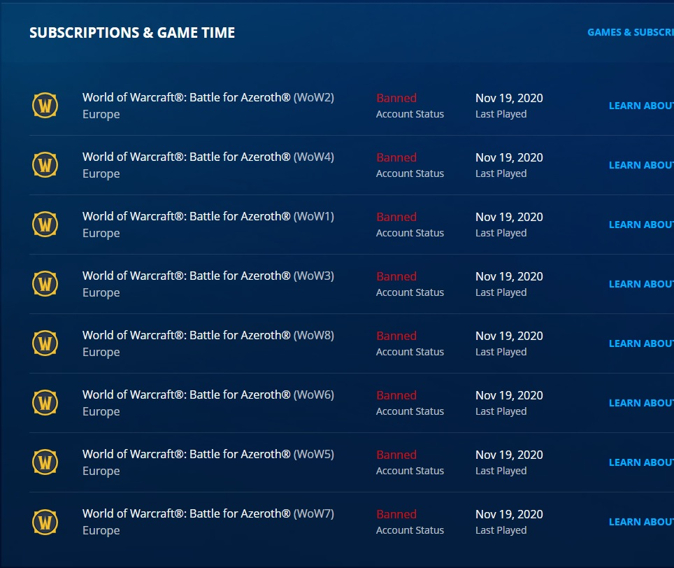The image size is (674, 568).
Task: Open the Games & Subscriptions link
Action: point(631,32)
